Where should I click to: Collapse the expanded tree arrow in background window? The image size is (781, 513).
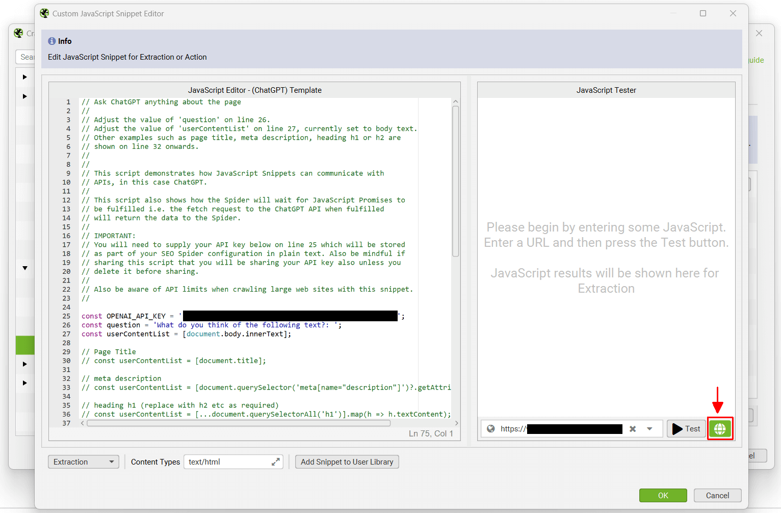pyautogui.click(x=24, y=268)
